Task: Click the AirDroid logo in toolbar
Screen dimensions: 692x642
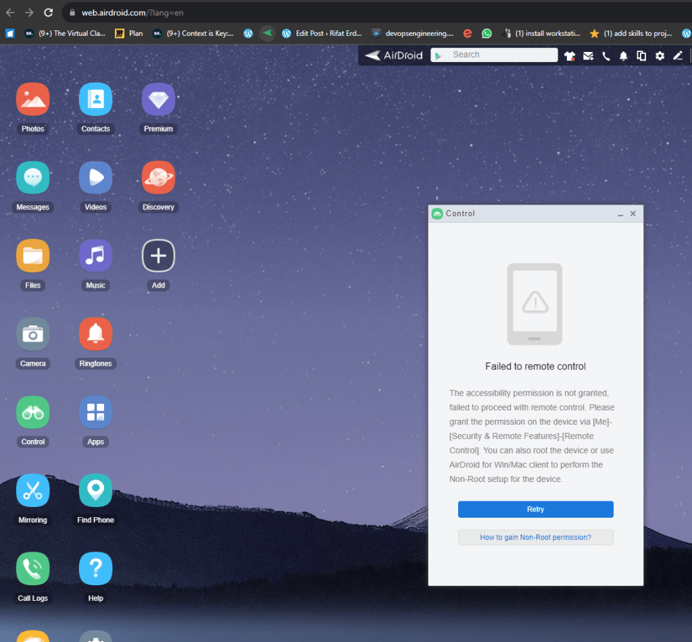Action: coord(394,55)
